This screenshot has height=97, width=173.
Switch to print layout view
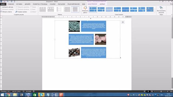coord(148,91)
